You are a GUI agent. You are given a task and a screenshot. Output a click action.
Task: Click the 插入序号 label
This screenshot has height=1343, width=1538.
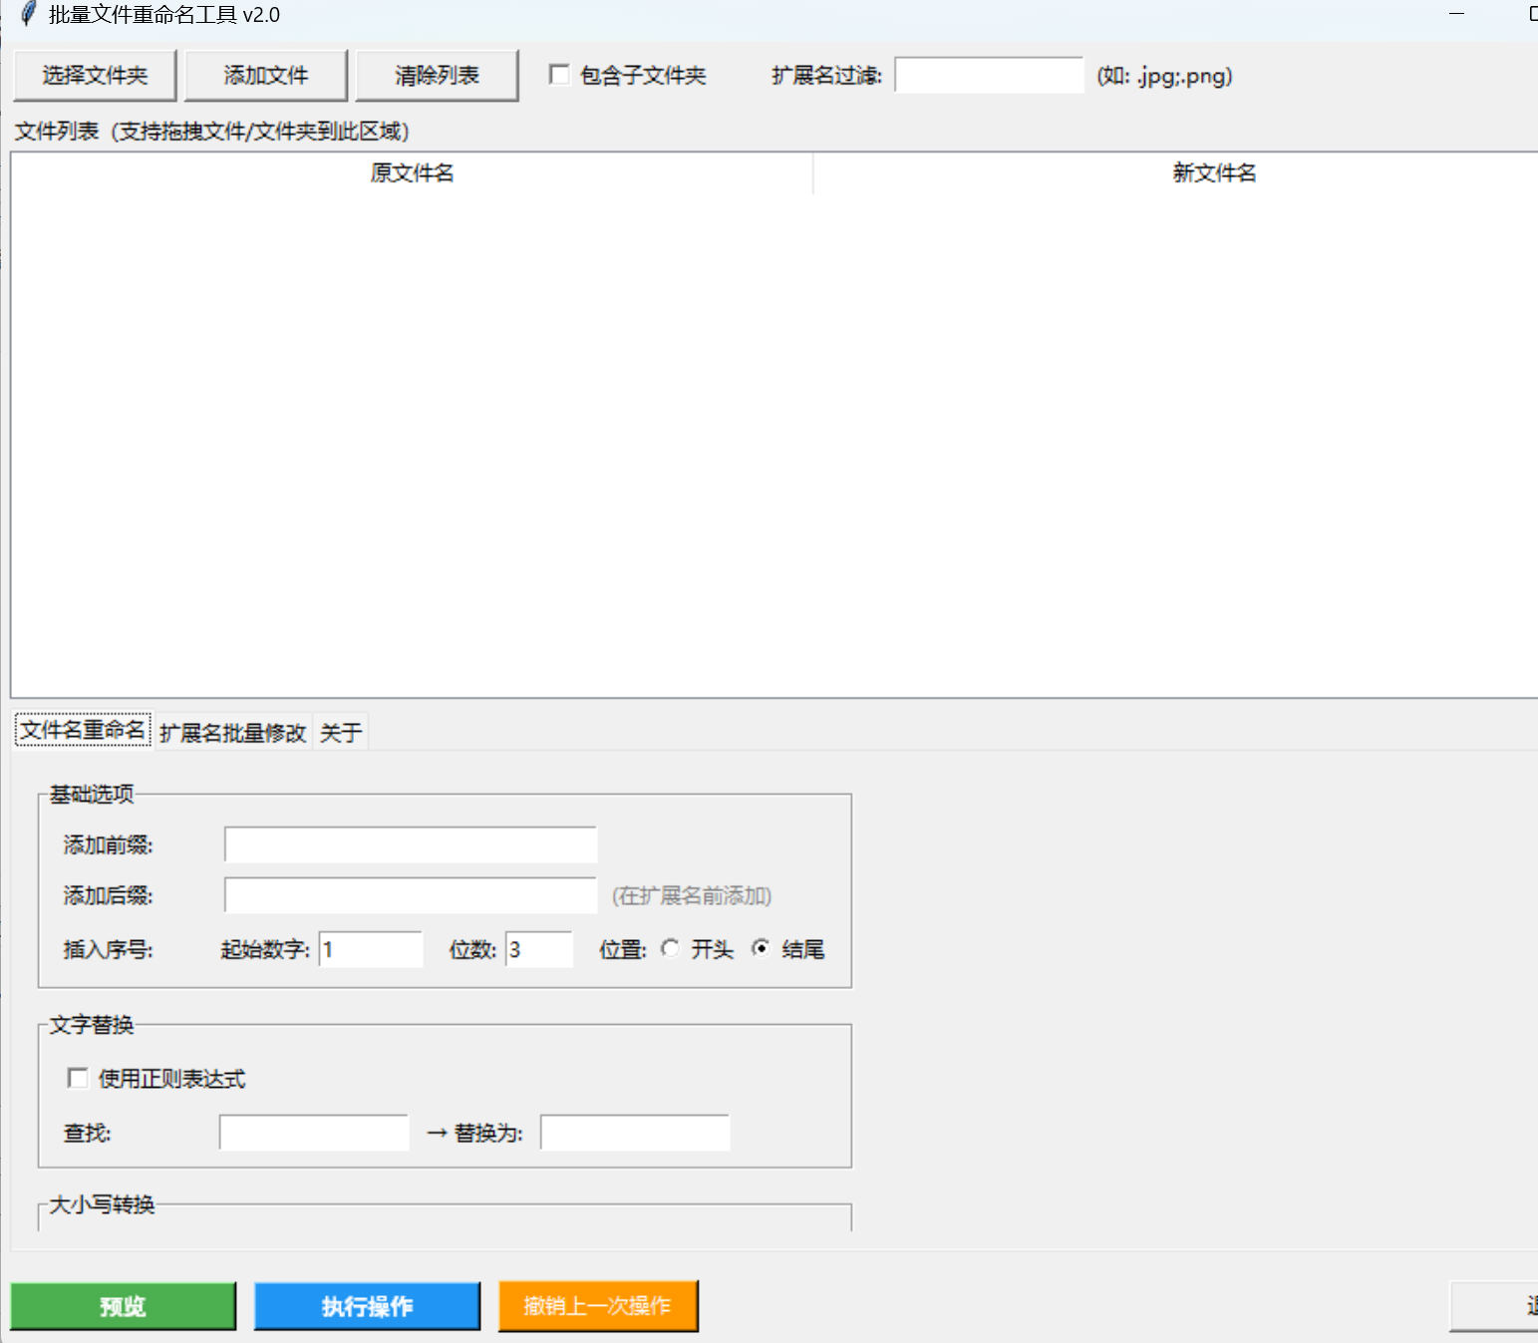[x=109, y=949]
